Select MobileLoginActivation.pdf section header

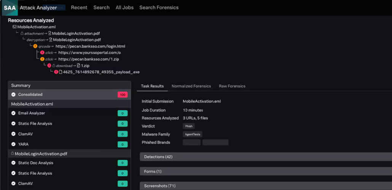tap(69, 154)
